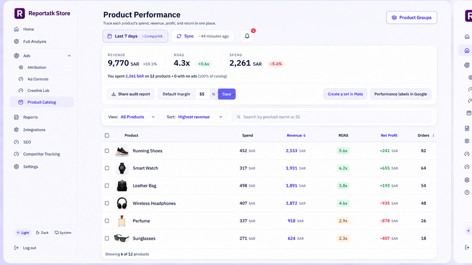
Task: Click the Log out icon
Action: click(17, 248)
